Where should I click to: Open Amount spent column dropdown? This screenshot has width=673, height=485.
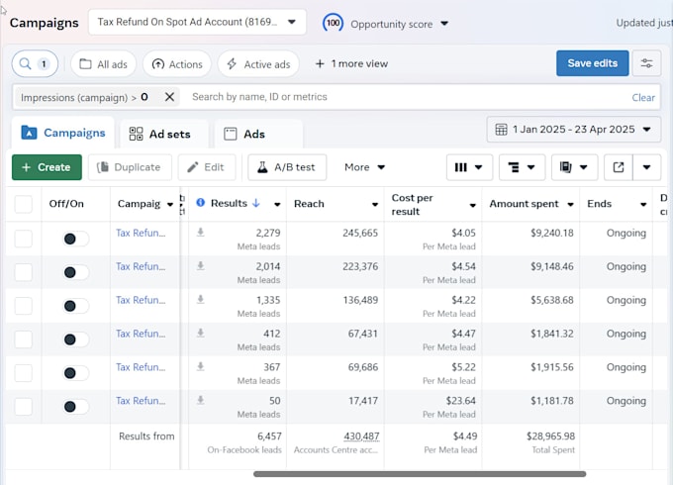pos(570,204)
